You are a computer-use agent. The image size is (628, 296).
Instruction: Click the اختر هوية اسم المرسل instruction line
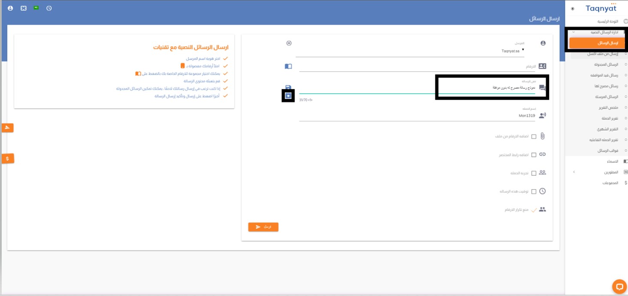tap(203, 59)
